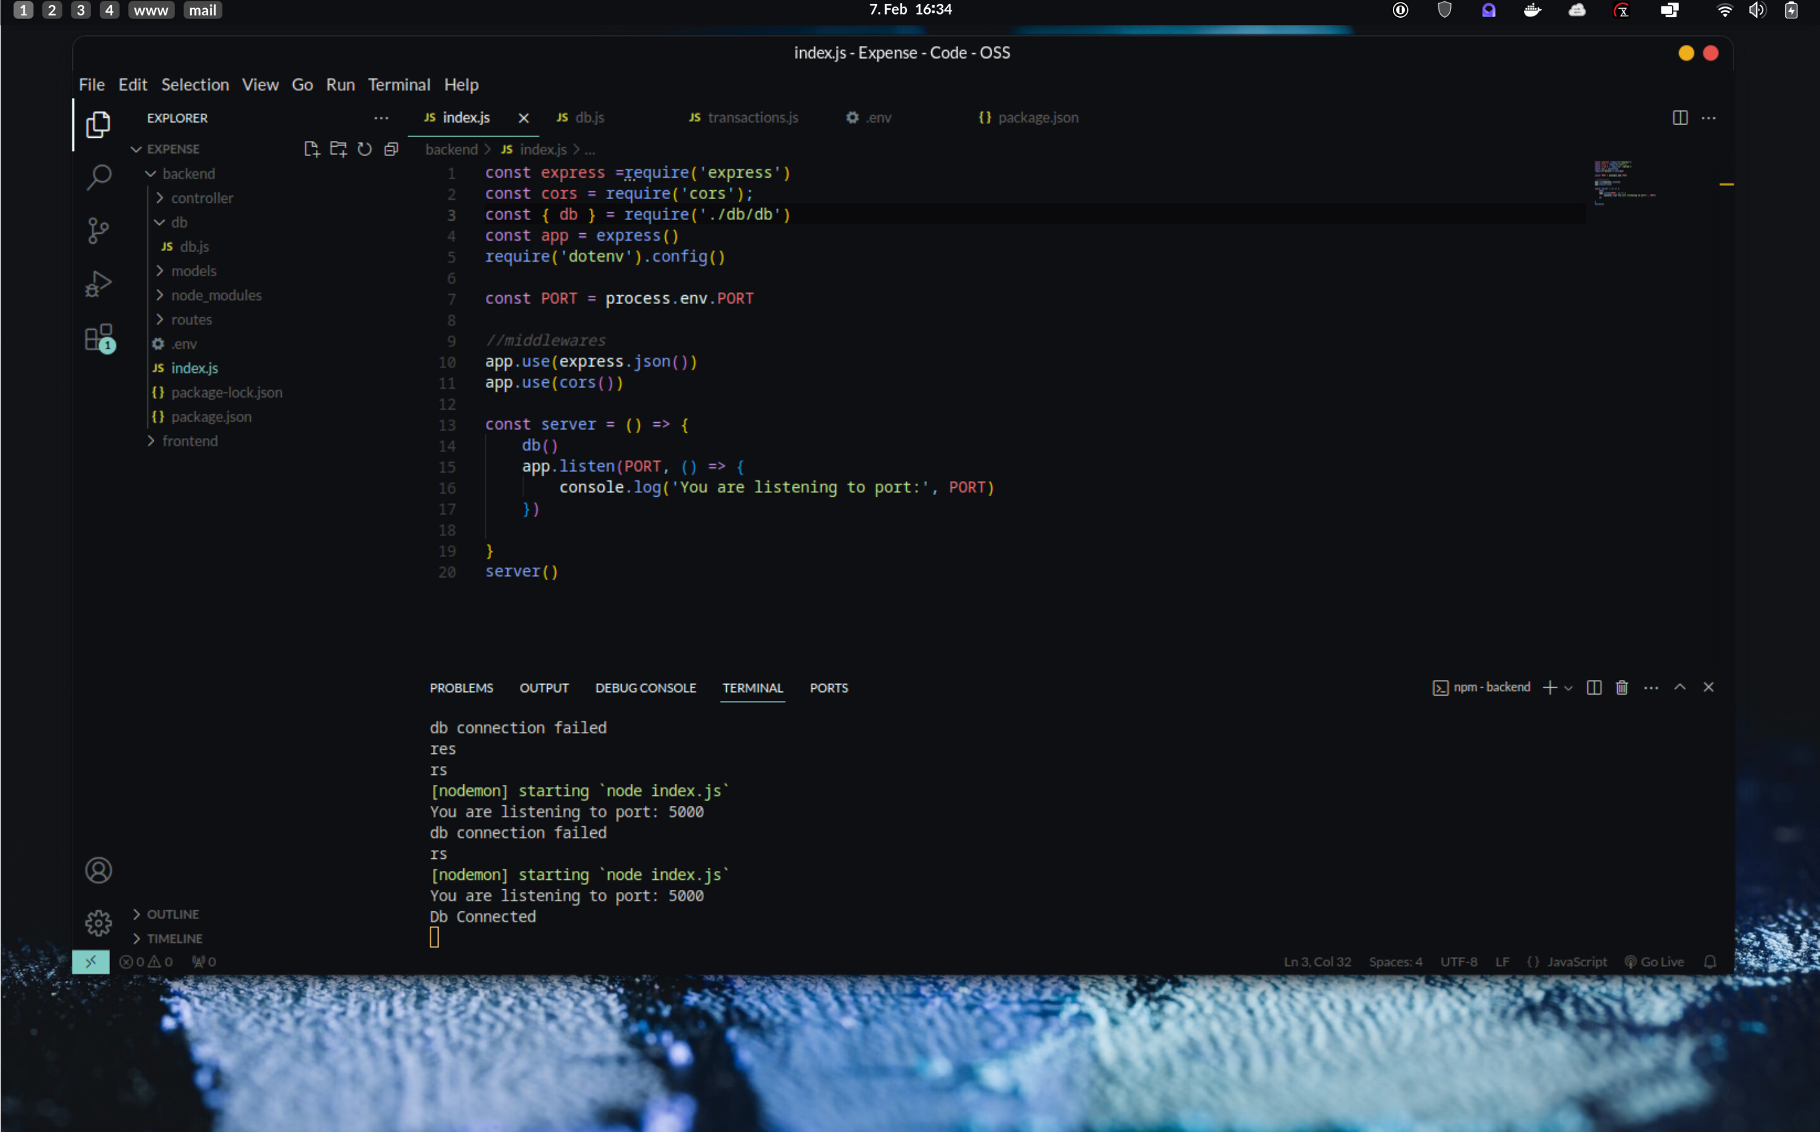1820x1132 pixels.
Task: Switch to the transactions.js editor tab
Action: click(752, 118)
